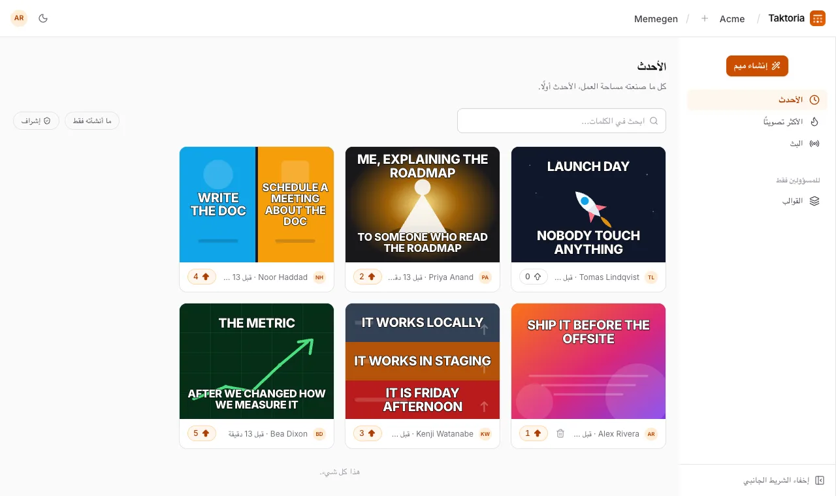Click the NH avatar of Noor Haddad
This screenshot has width=836, height=496.
[319, 277]
